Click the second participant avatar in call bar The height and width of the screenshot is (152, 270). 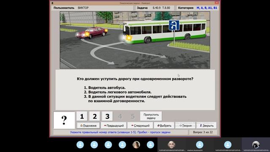click(x=94, y=144)
